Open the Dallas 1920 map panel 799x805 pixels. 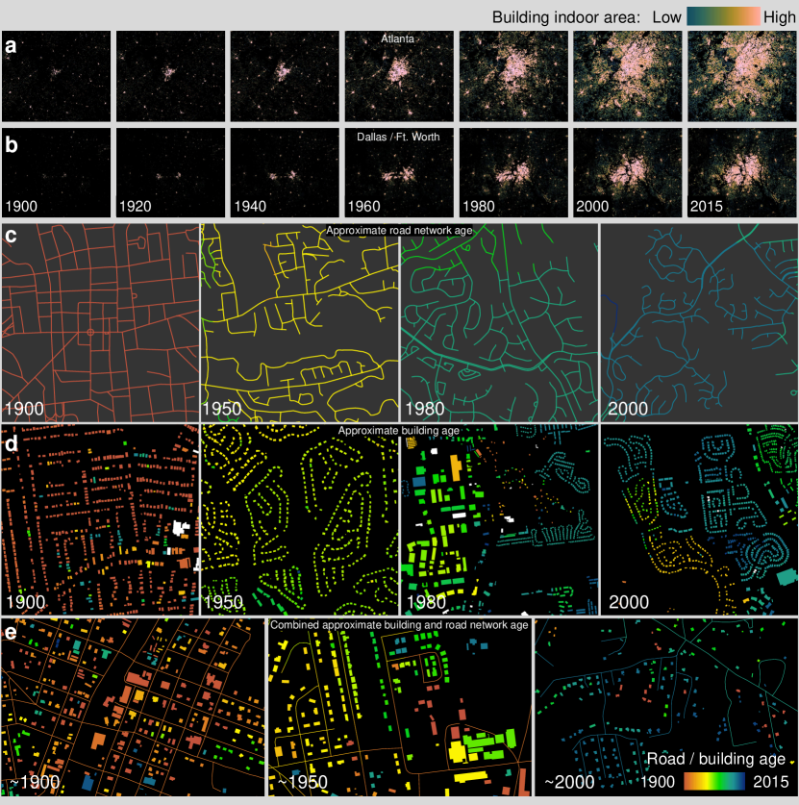click(170, 172)
